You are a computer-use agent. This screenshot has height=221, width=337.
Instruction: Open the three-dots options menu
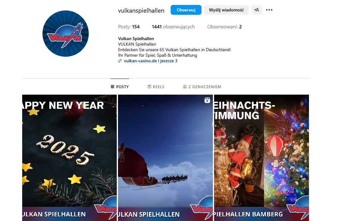[x=269, y=10]
